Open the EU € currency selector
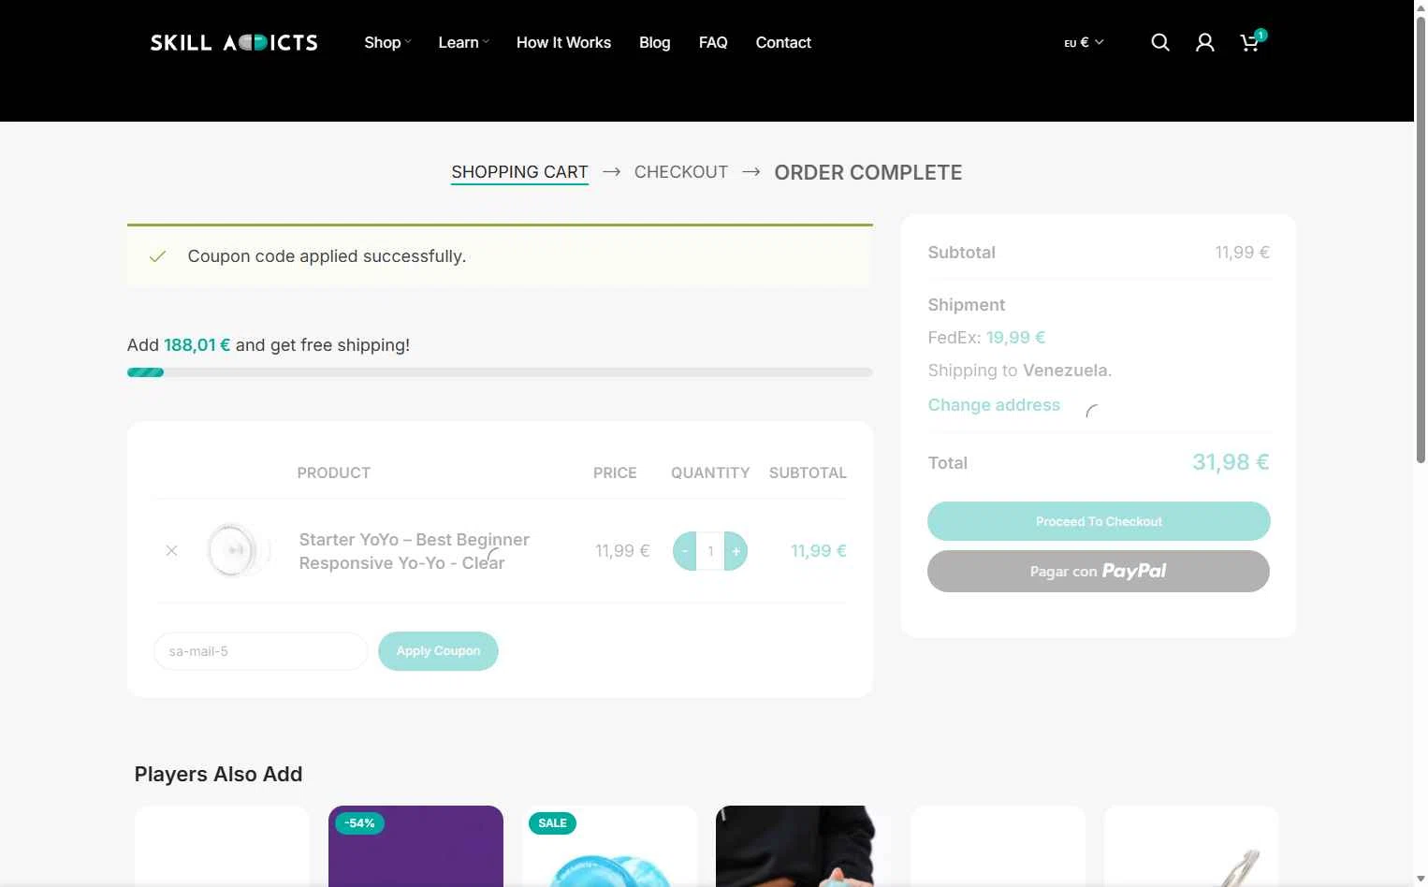 1084,42
